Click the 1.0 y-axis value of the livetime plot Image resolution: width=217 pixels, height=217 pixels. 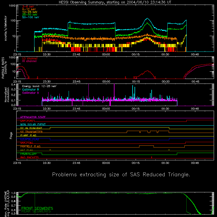pyautogui.click(x=14, y=193)
